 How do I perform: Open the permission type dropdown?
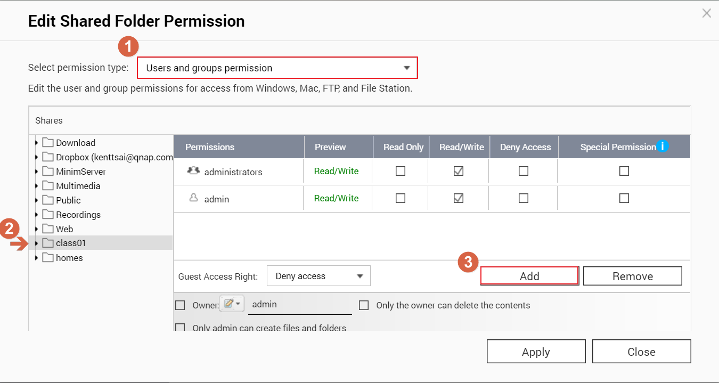pyautogui.click(x=277, y=68)
